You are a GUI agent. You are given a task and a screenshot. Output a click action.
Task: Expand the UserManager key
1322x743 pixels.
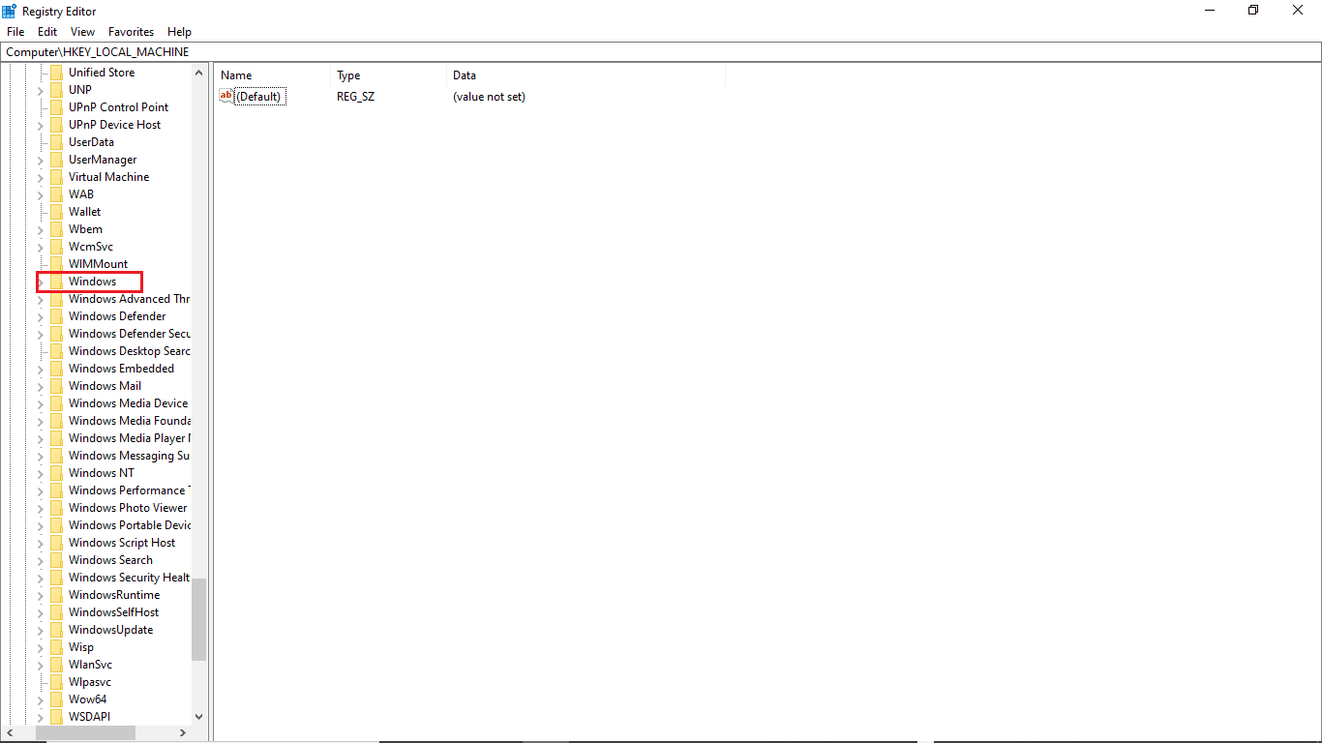41,160
